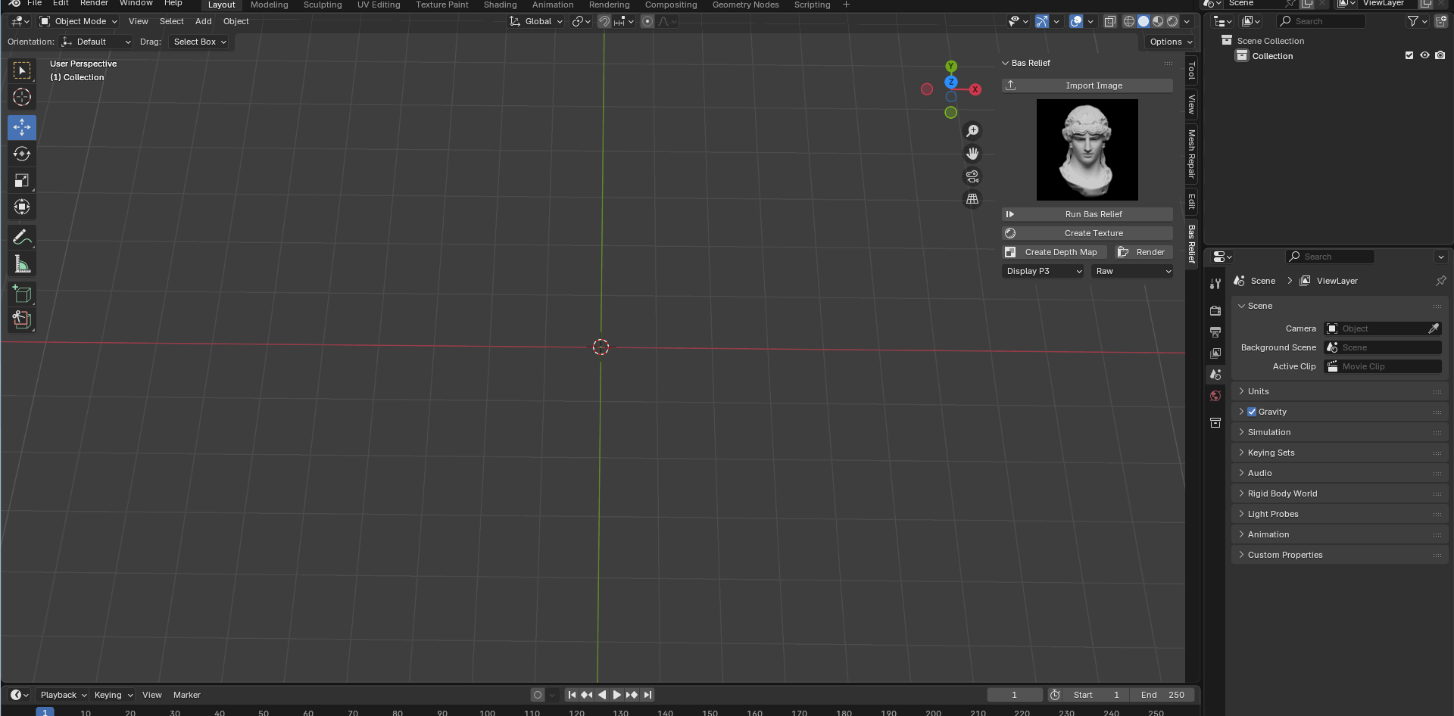Jump to next keyframe
Viewport: 1454px width, 716px height.
[632, 695]
